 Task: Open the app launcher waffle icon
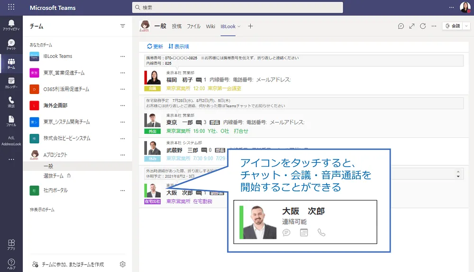click(x=11, y=7)
